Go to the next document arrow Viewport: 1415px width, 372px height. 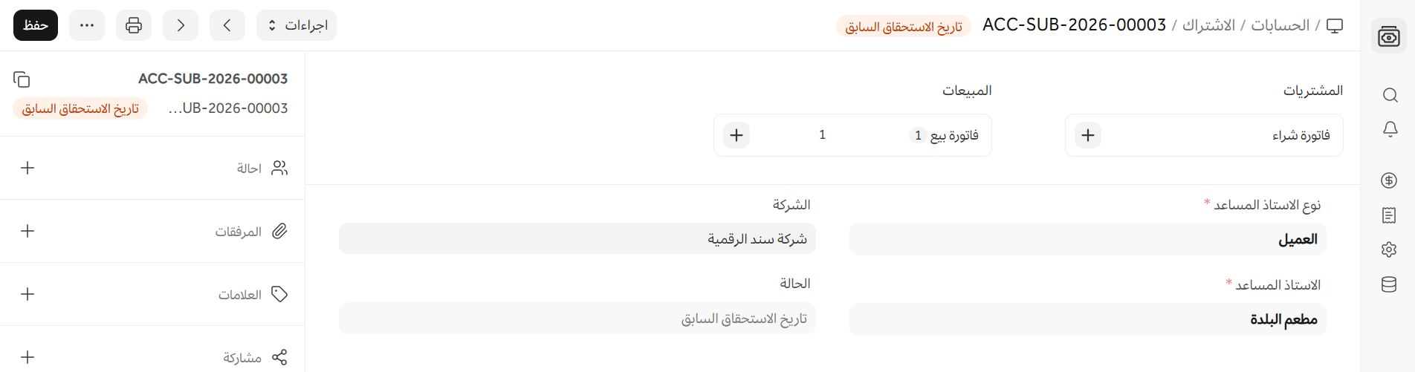pos(181,25)
